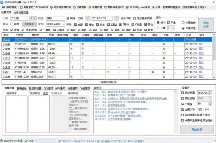
Task: Toggle the 全国CDN checkbox
Action: coord(183,110)
